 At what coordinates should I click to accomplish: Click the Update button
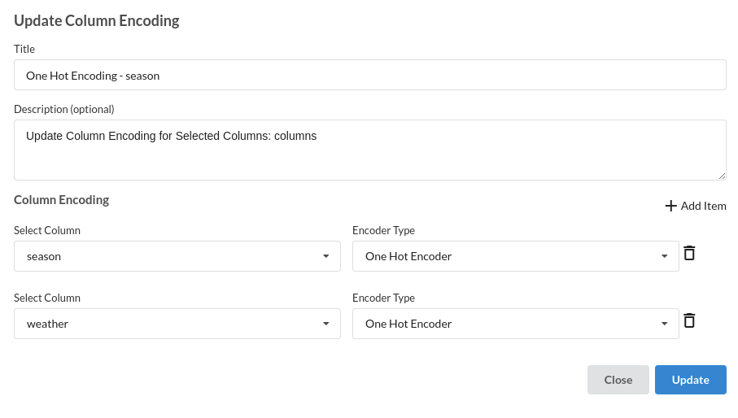691,380
